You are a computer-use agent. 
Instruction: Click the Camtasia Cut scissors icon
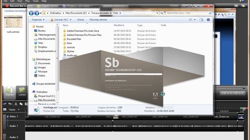pyautogui.click(x=16, y=104)
